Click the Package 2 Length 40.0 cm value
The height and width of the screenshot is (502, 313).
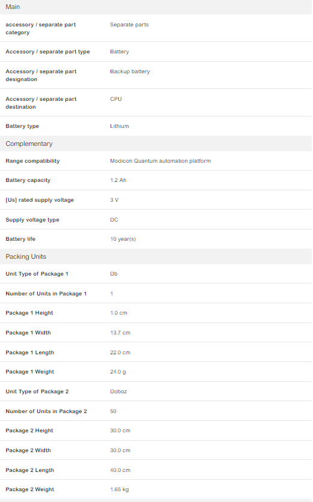(x=120, y=470)
